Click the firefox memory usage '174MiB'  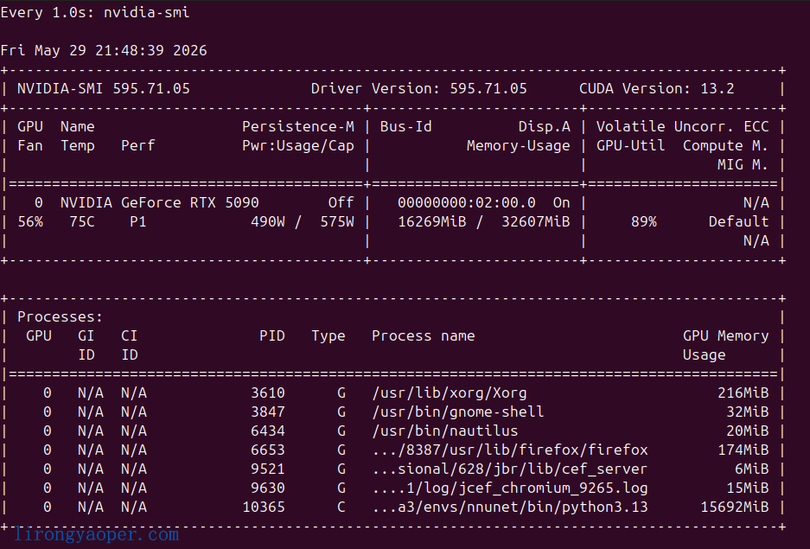coord(743,450)
